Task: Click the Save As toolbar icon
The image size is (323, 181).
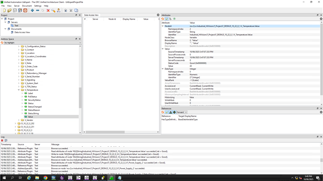Action: click(x=20, y=10)
